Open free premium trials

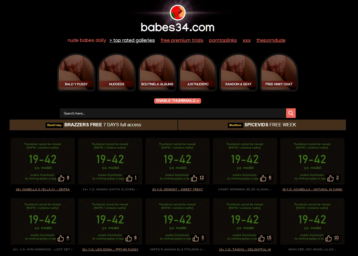[x=182, y=40]
